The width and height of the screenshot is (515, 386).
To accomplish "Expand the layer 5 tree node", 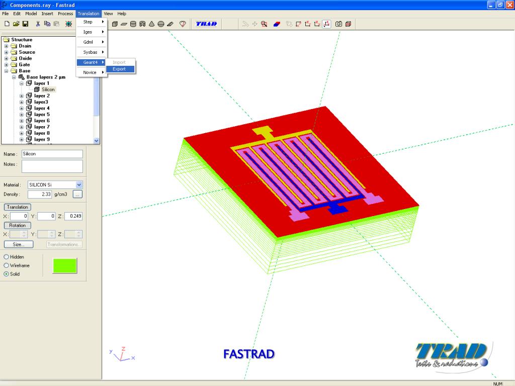I will click(22, 115).
